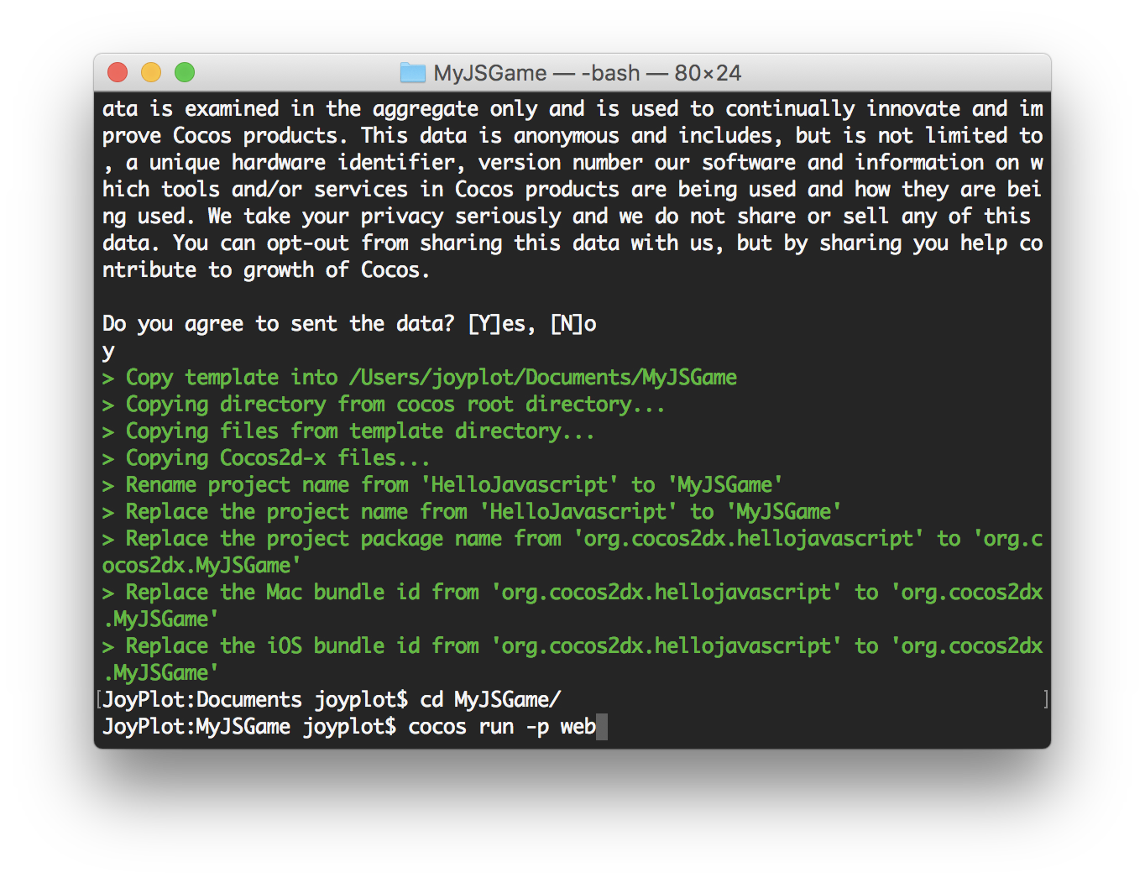This screenshot has height=883, width=1145.
Task: Close the Terminal window with red button
Action: (118, 73)
